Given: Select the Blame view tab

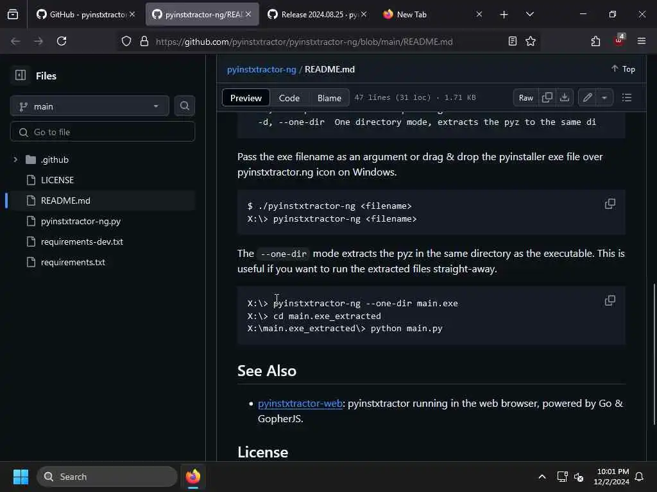Looking at the screenshot, I should 329,98.
